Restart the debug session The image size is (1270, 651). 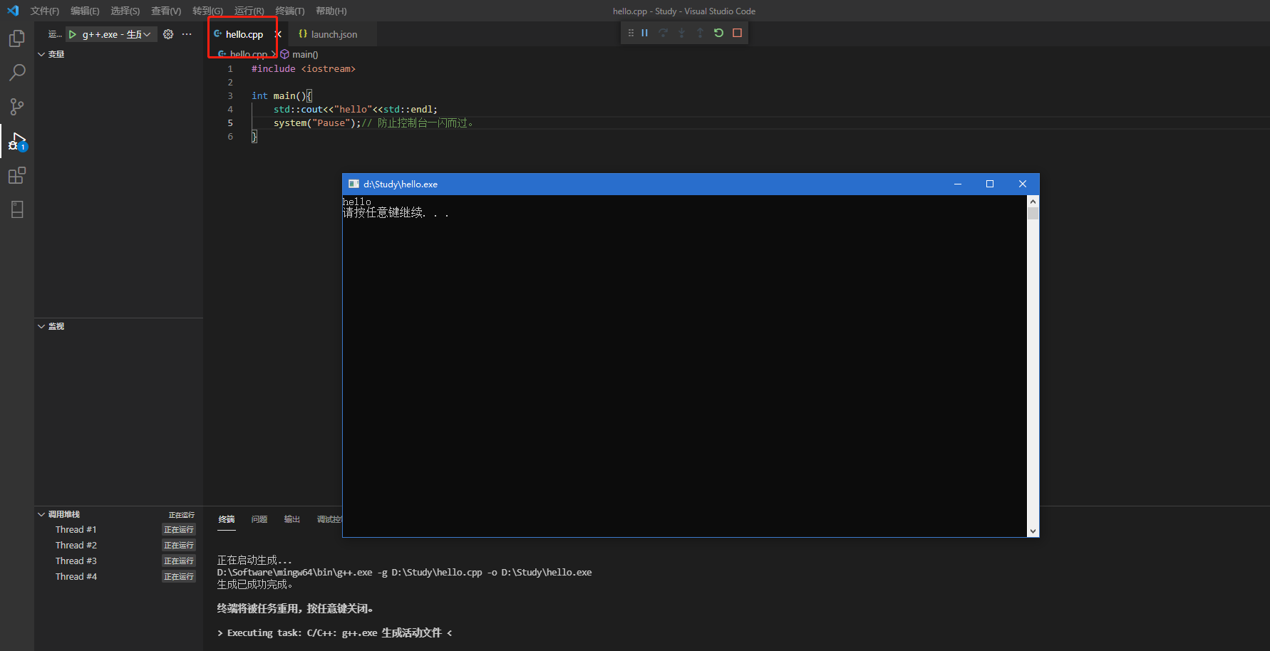tap(718, 33)
